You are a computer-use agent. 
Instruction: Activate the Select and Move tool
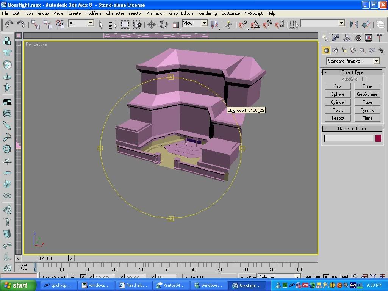click(151, 25)
